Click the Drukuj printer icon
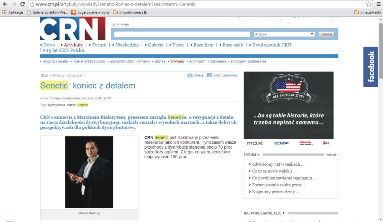Image resolution: width=383 pixels, height=222 pixels. click(190, 75)
